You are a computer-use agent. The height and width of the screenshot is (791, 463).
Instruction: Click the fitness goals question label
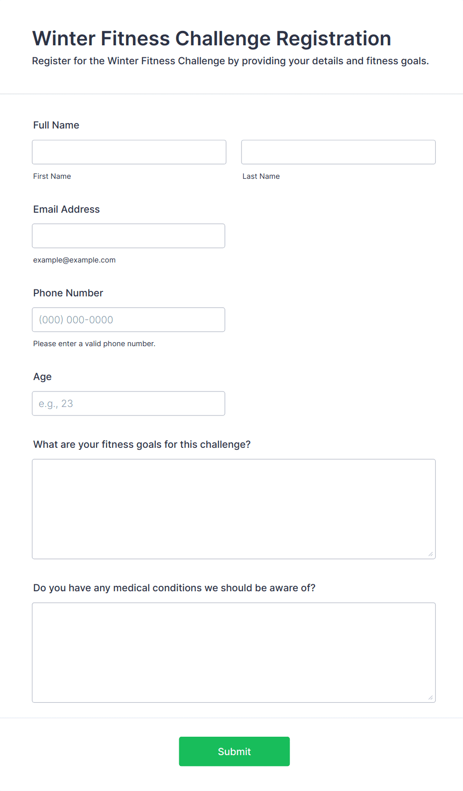(142, 444)
